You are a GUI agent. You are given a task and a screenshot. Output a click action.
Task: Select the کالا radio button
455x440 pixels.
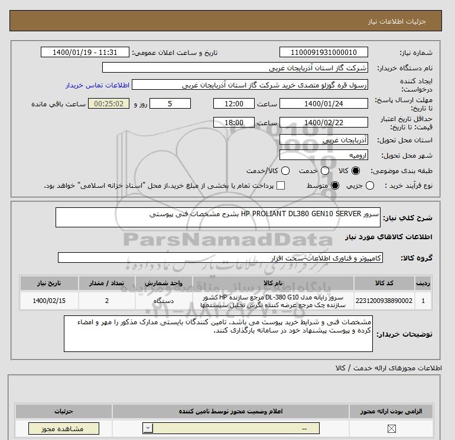356,171
